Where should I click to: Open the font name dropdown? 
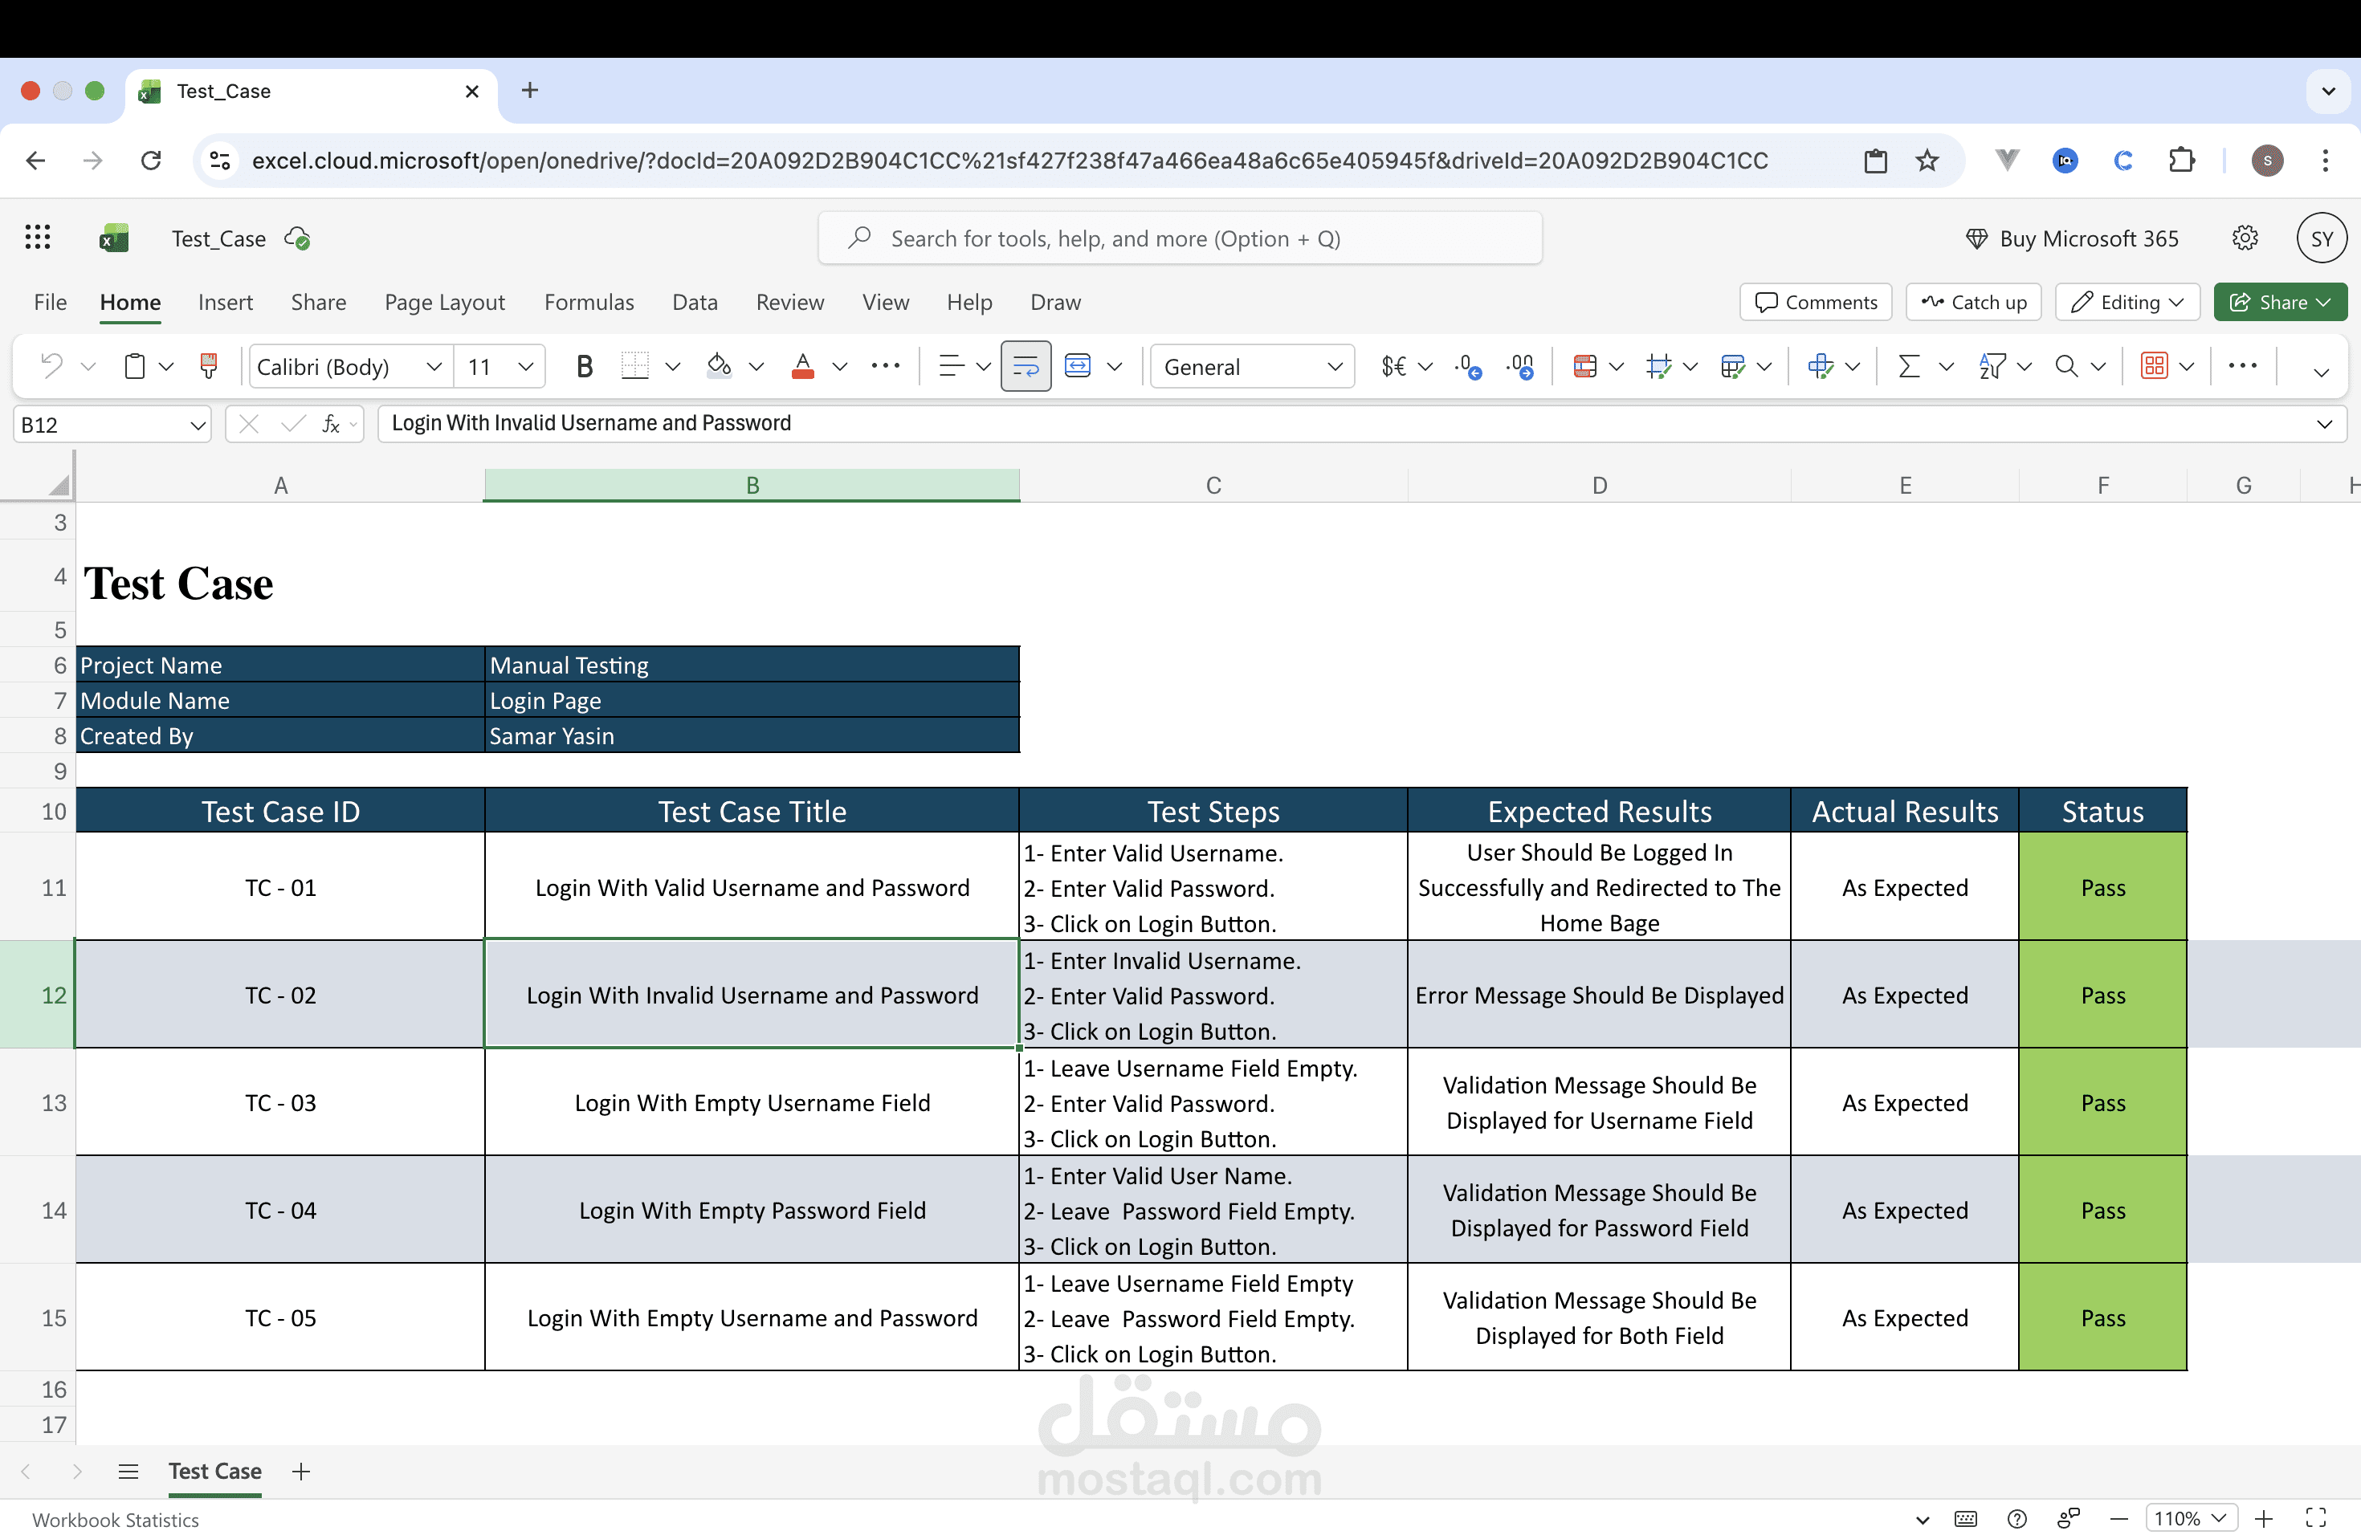[434, 367]
